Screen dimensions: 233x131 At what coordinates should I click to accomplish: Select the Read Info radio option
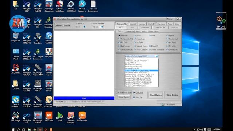pyautogui.click(x=123, y=36)
